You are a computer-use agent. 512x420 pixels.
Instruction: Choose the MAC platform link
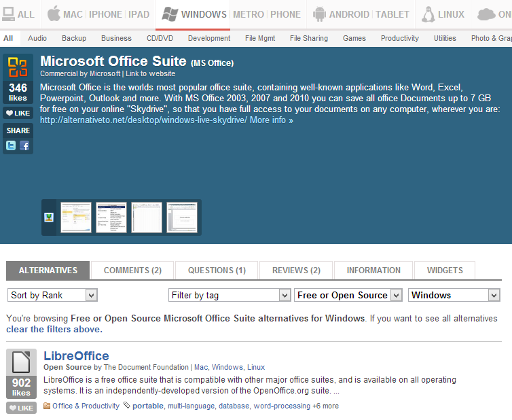click(73, 14)
